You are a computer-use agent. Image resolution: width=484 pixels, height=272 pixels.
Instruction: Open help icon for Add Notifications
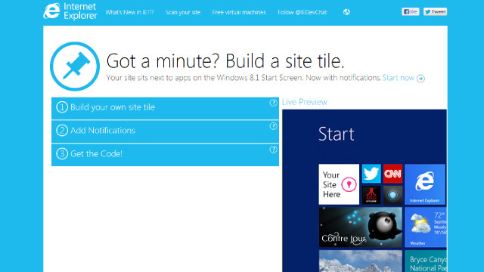click(273, 126)
